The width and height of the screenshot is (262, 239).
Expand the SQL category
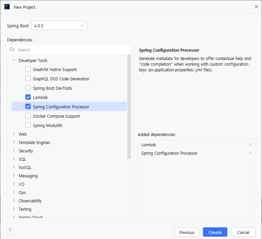pyautogui.click(x=14, y=159)
